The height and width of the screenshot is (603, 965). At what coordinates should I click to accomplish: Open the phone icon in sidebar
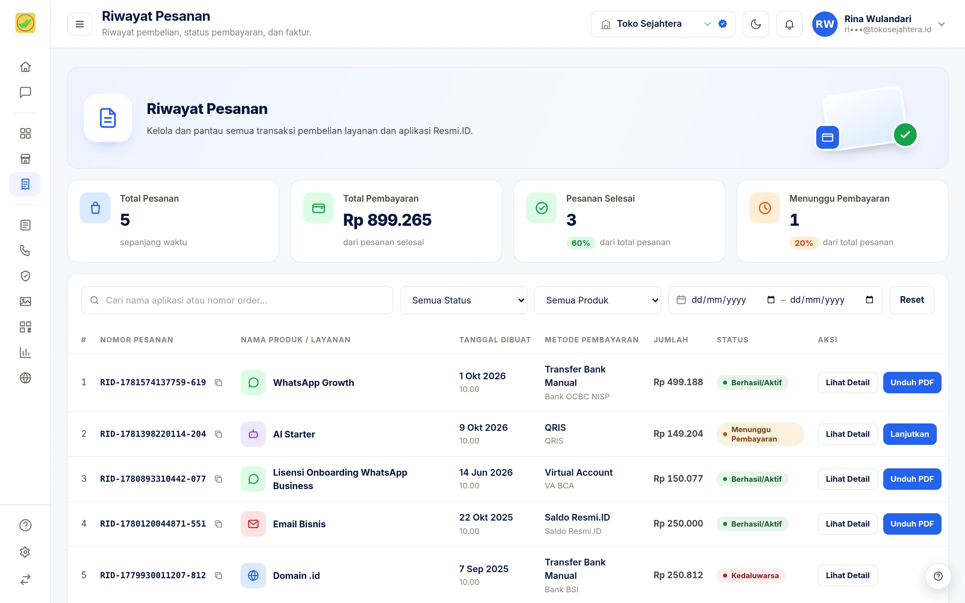[25, 251]
